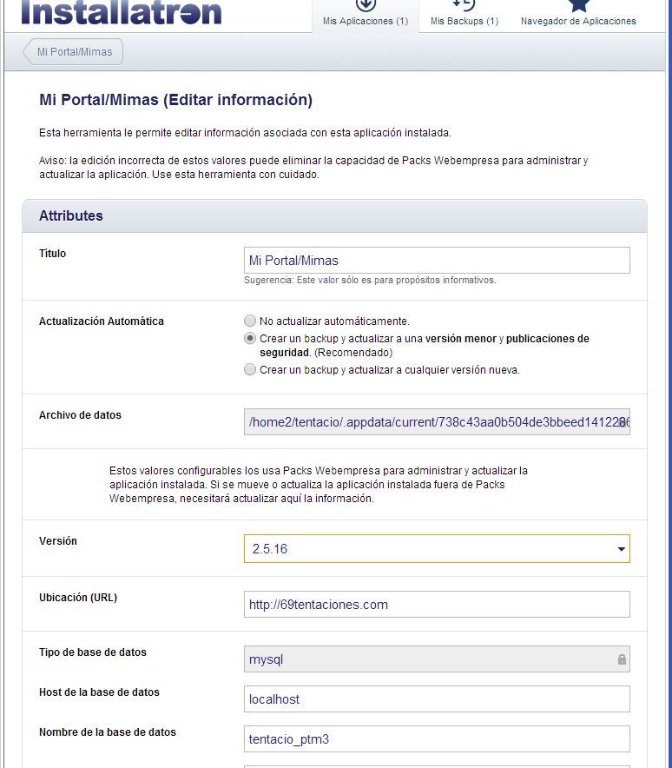
Task: Open the Mis Aplicaciones (1) tab
Action: point(366,15)
